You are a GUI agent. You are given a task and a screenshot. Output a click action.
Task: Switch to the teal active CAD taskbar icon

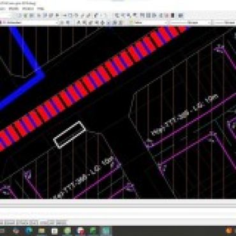(x=106, y=231)
